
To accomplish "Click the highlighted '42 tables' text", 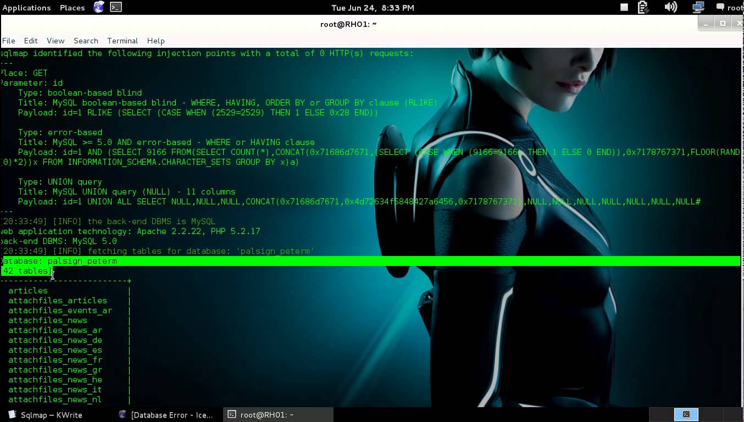I will [26, 271].
